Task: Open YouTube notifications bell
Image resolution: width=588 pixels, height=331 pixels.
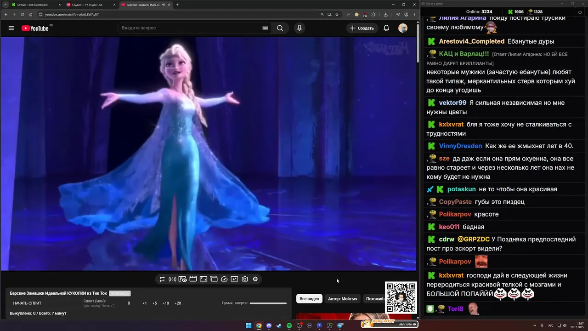Action: click(386, 28)
